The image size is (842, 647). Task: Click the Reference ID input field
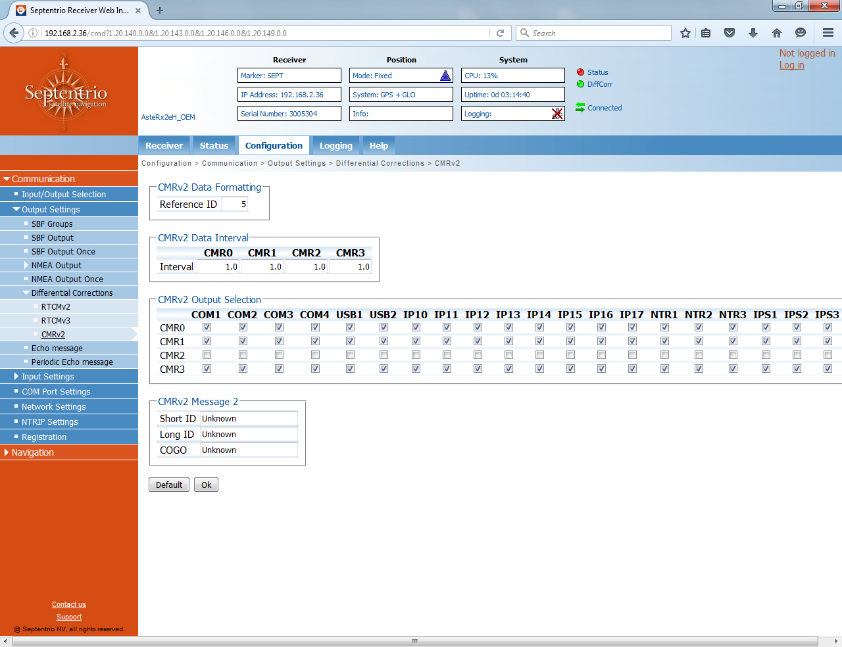click(x=234, y=204)
